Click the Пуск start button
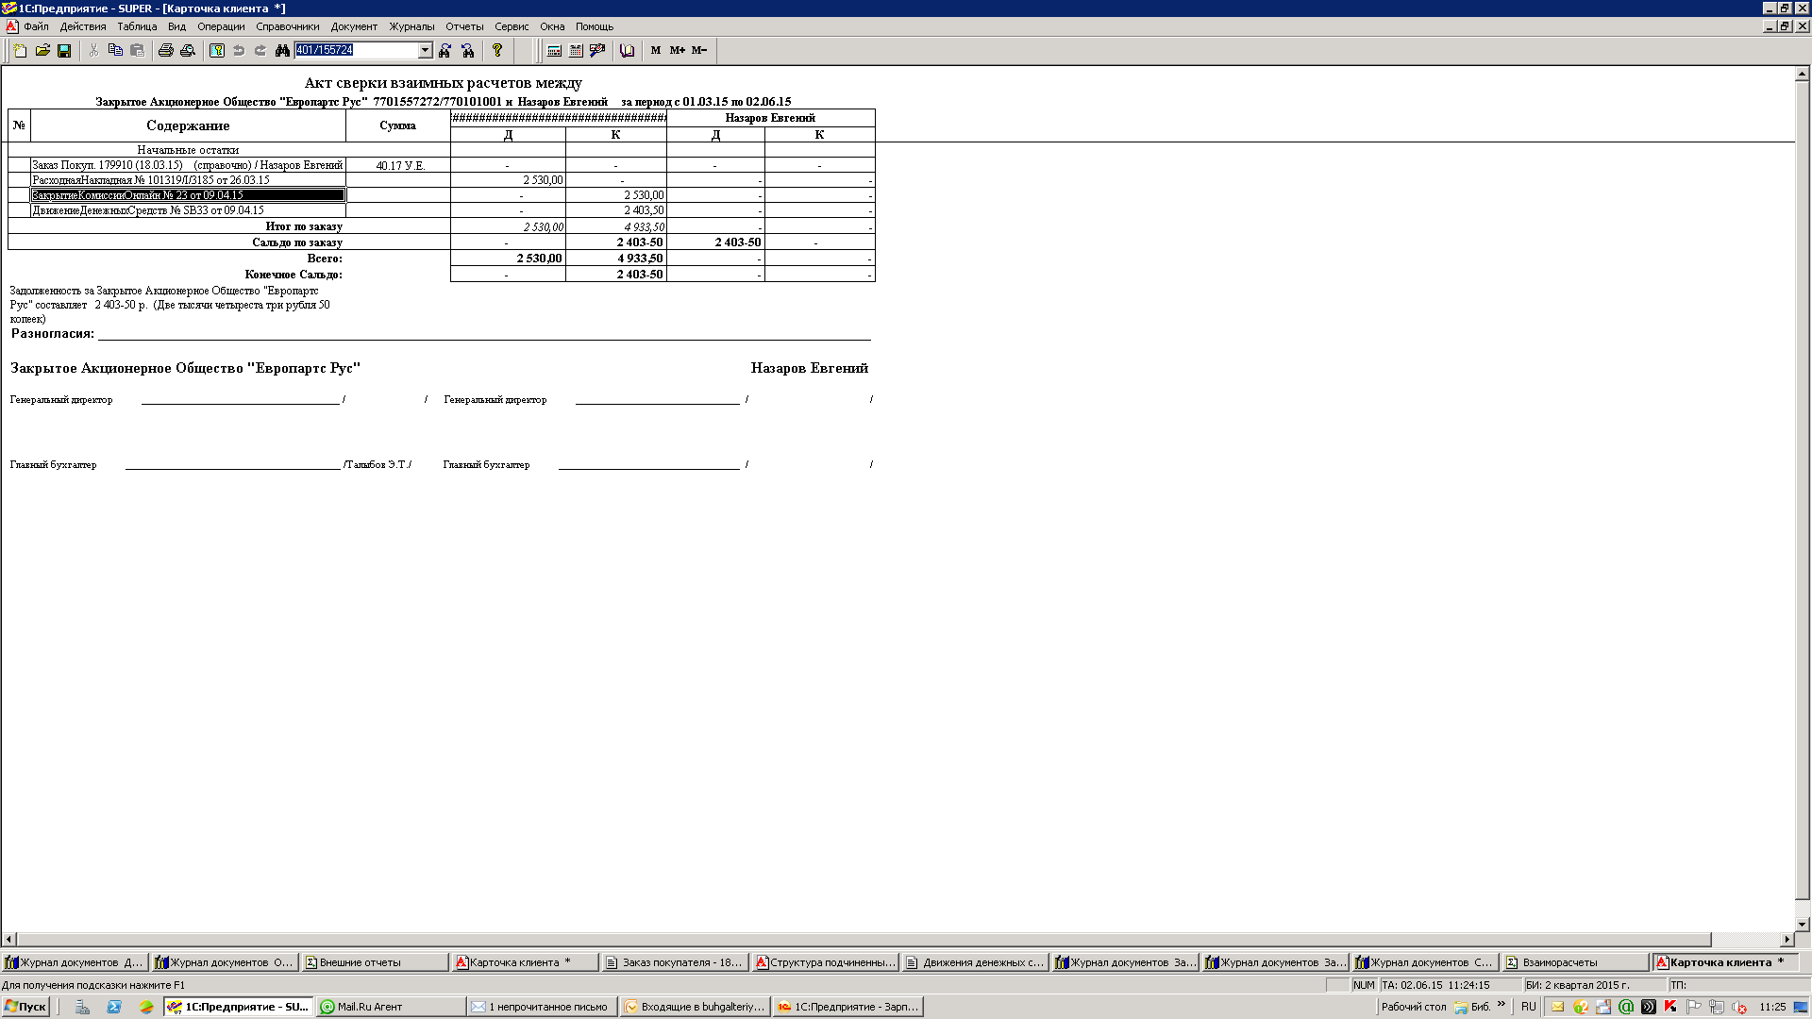 click(25, 1007)
